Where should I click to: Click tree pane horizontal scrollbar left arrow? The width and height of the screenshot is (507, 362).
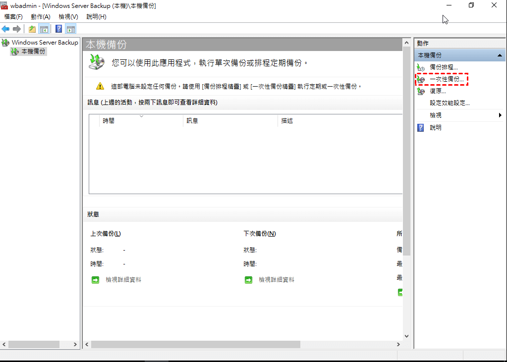[4, 345]
